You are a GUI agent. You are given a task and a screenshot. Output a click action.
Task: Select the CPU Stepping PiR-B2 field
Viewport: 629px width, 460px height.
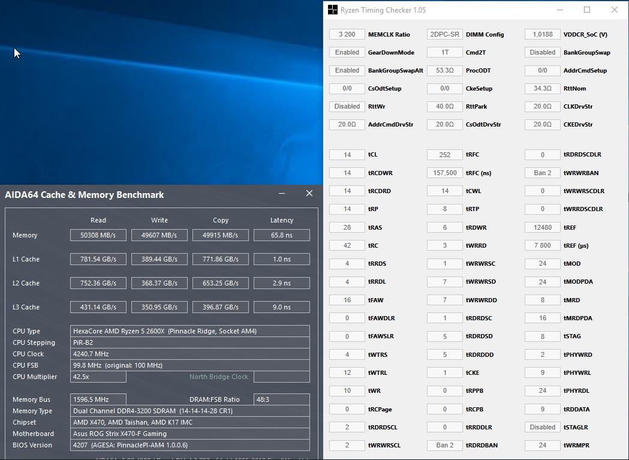pyautogui.click(x=189, y=343)
